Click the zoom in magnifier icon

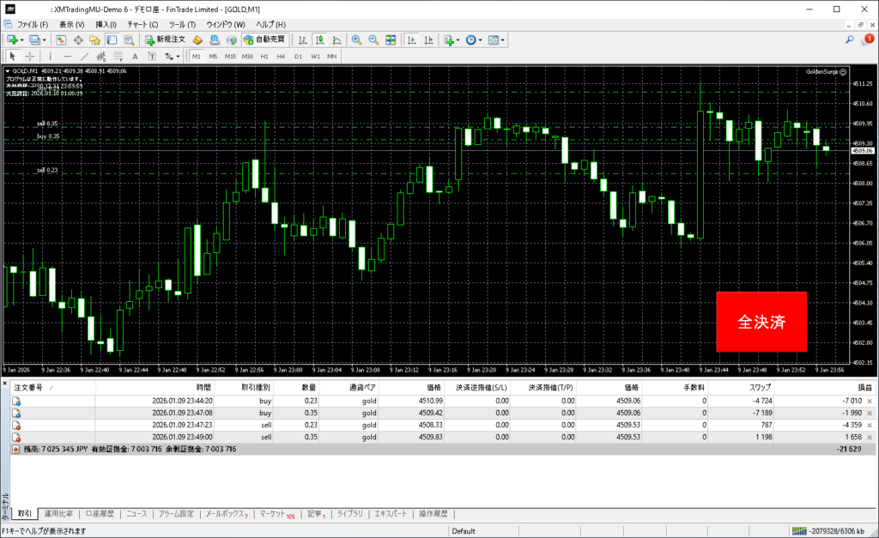[x=356, y=39]
